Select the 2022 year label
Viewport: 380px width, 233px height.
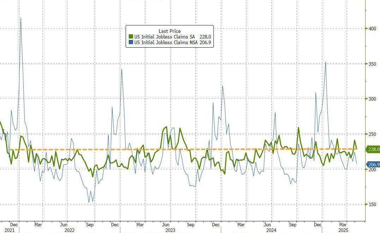[x=69, y=230]
